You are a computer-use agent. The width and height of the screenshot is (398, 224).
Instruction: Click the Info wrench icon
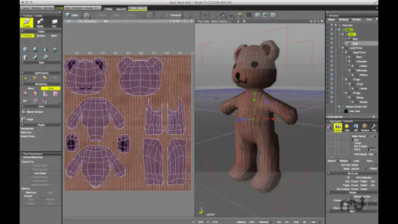[x=374, y=127]
